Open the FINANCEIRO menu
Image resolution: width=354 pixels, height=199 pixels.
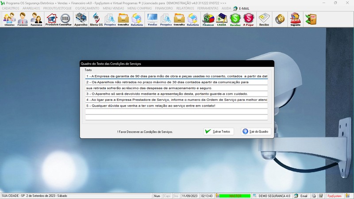click(164, 8)
